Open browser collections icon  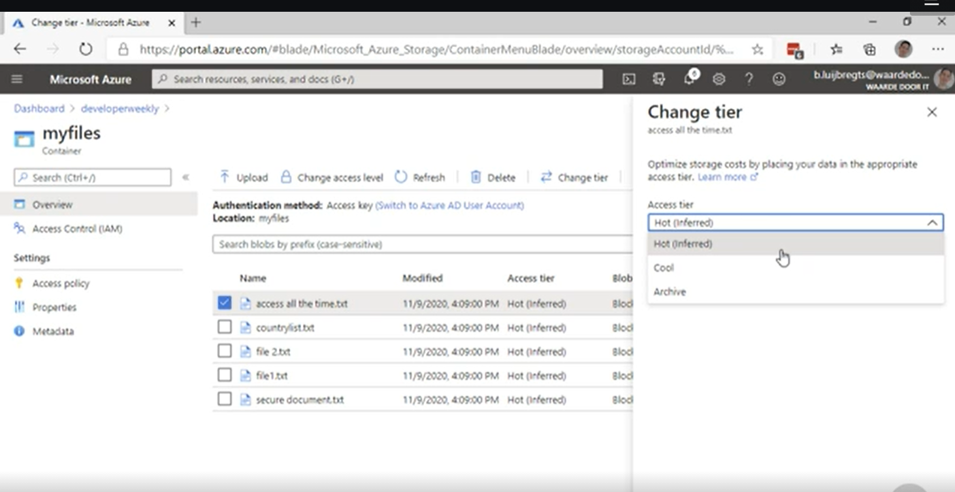pos(869,49)
